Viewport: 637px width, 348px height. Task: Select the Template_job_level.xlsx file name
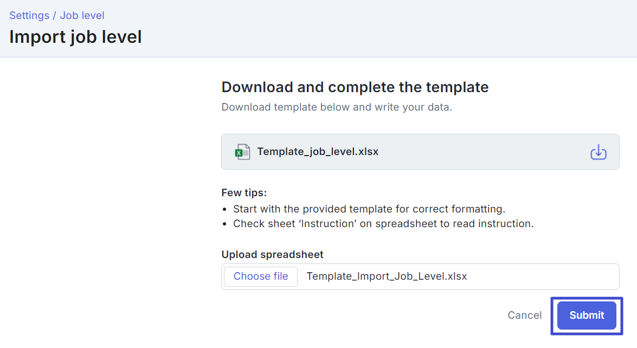(x=318, y=152)
